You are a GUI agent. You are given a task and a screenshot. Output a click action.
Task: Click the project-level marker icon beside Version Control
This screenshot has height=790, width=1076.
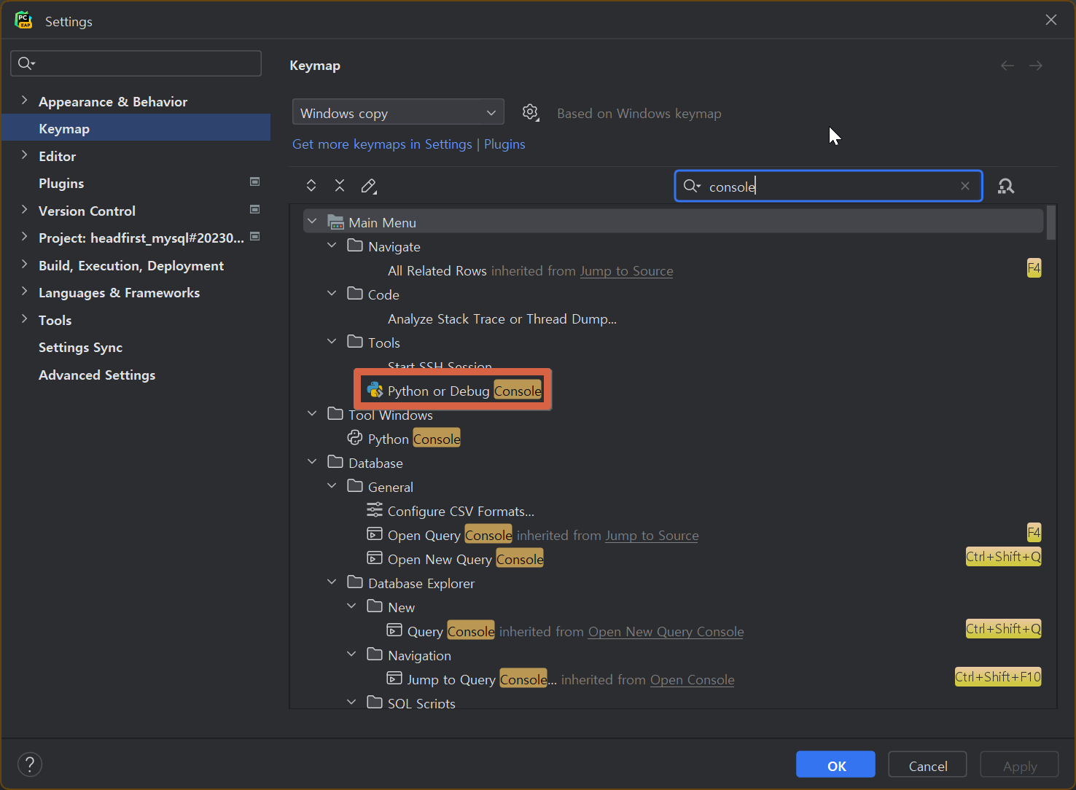255,209
